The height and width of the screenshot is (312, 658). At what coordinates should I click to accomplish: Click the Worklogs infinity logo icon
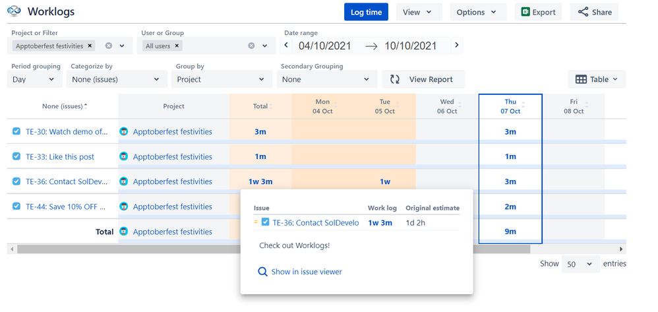(15, 11)
